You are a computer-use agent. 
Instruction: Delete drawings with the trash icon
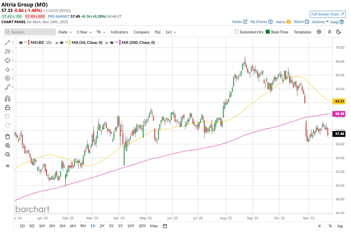(7, 137)
